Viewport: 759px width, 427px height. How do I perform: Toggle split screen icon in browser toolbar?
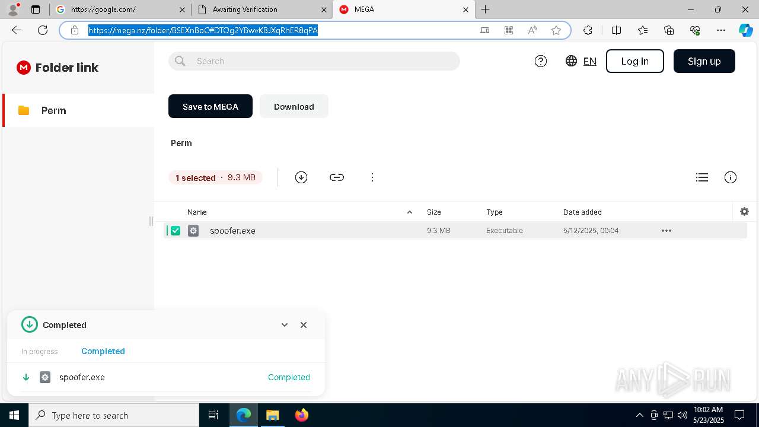[x=616, y=30]
